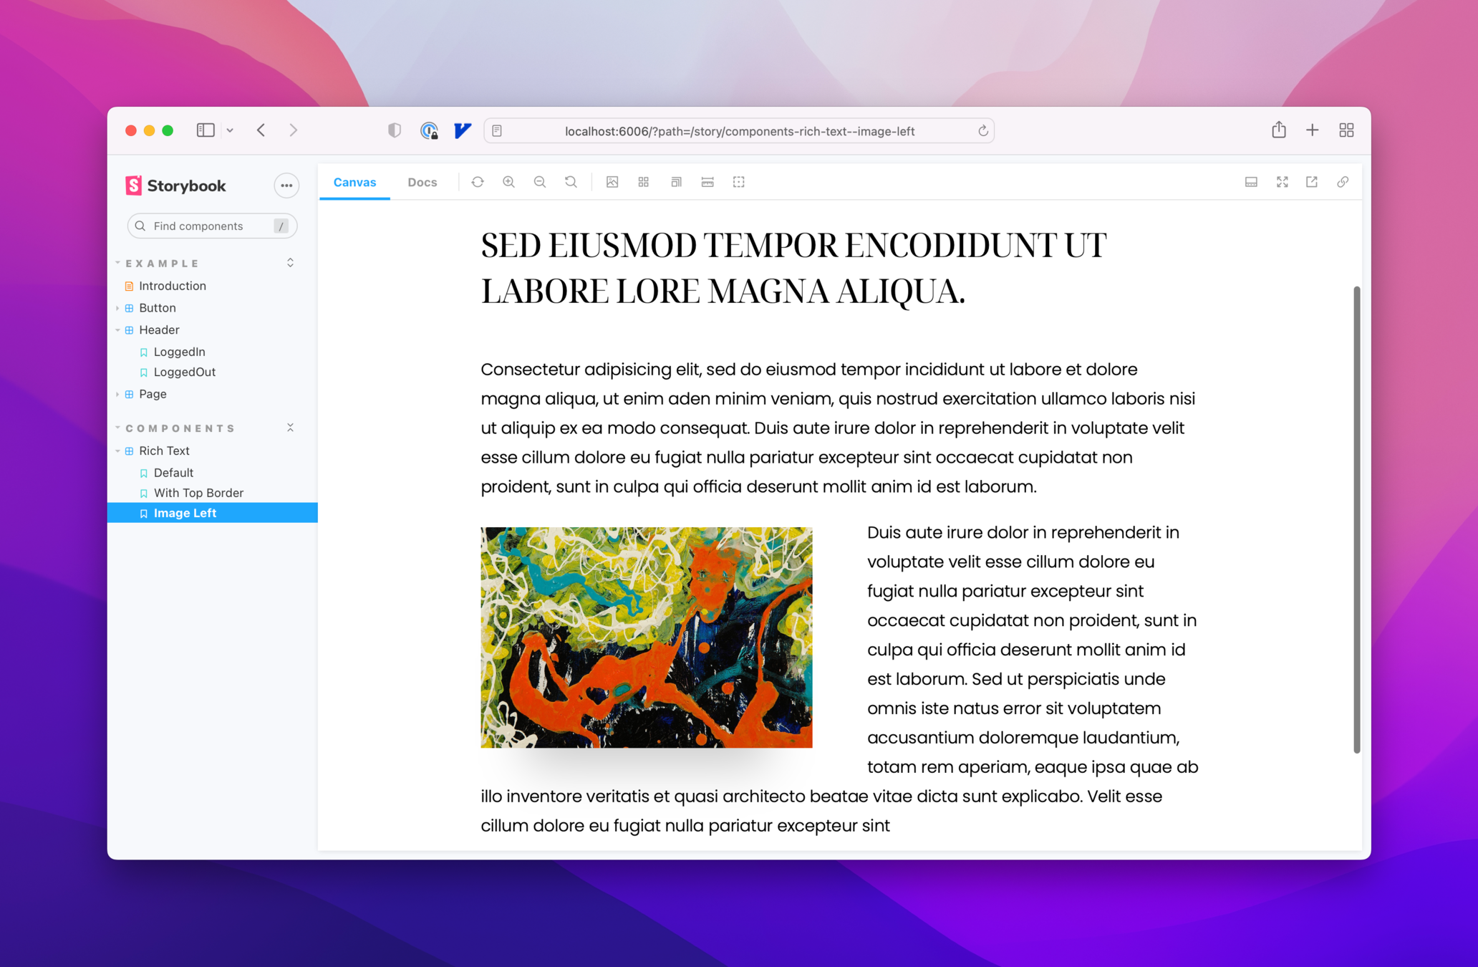The height and width of the screenshot is (967, 1478).
Task: Toggle the measure tool
Action: click(707, 182)
